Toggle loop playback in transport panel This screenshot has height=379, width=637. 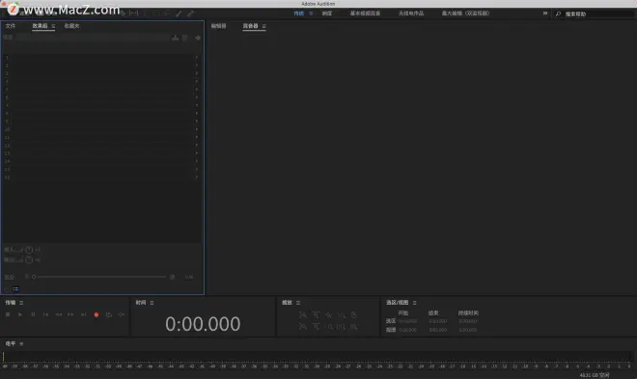[x=109, y=314]
